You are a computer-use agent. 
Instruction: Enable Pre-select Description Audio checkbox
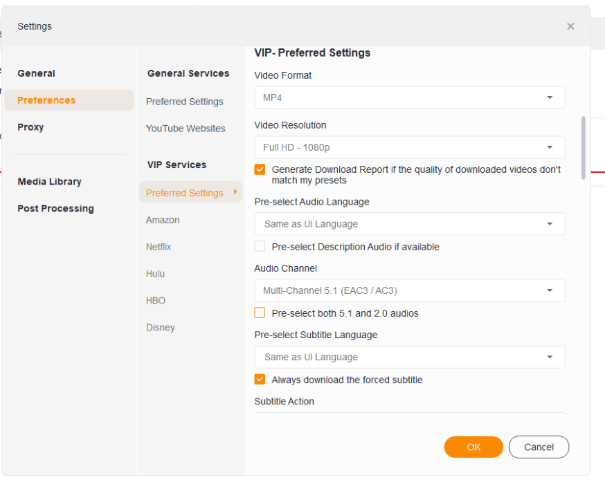coord(260,247)
